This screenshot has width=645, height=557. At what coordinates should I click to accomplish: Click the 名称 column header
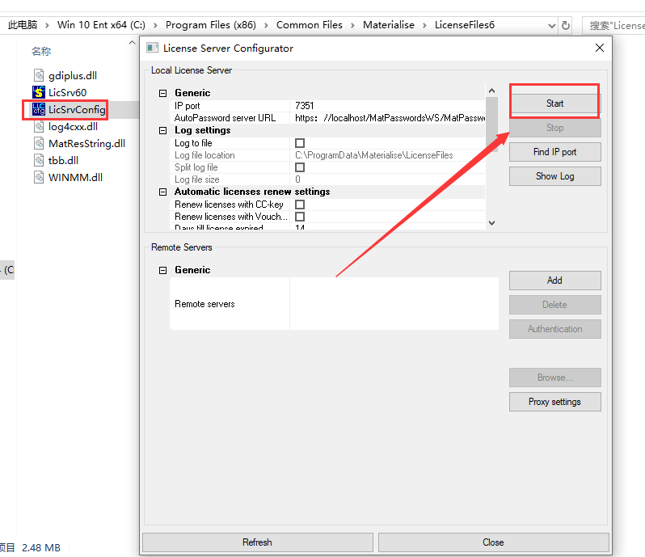41,52
